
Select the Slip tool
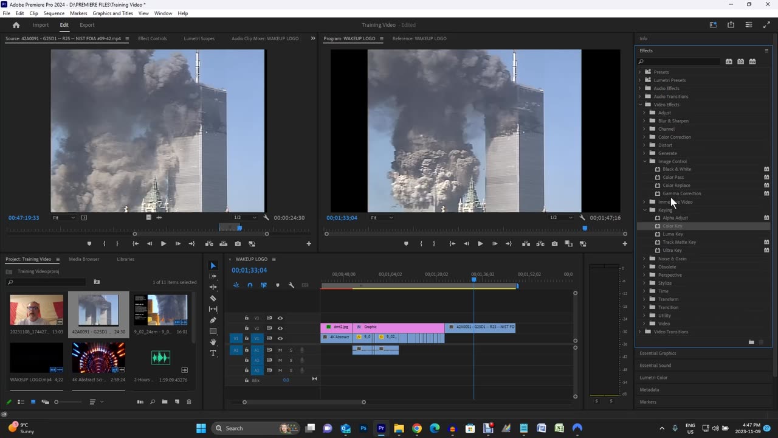213,309
